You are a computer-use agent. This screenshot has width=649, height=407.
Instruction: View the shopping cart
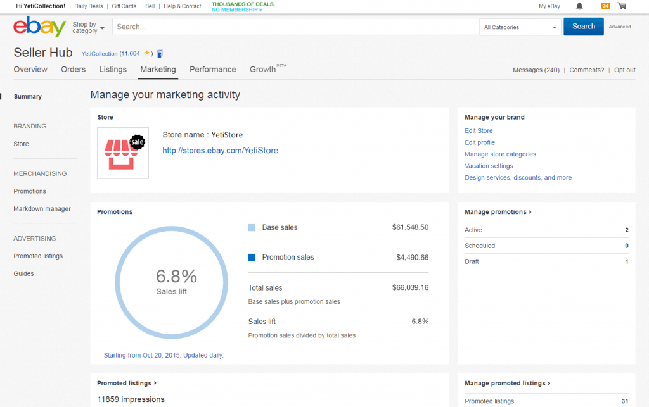[x=622, y=6]
